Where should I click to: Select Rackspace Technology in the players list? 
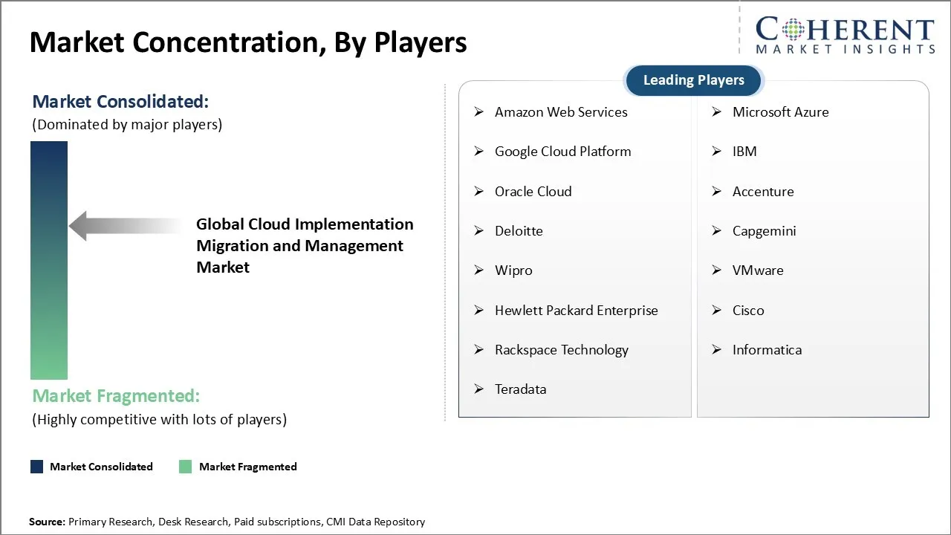(x=561, y=350)
